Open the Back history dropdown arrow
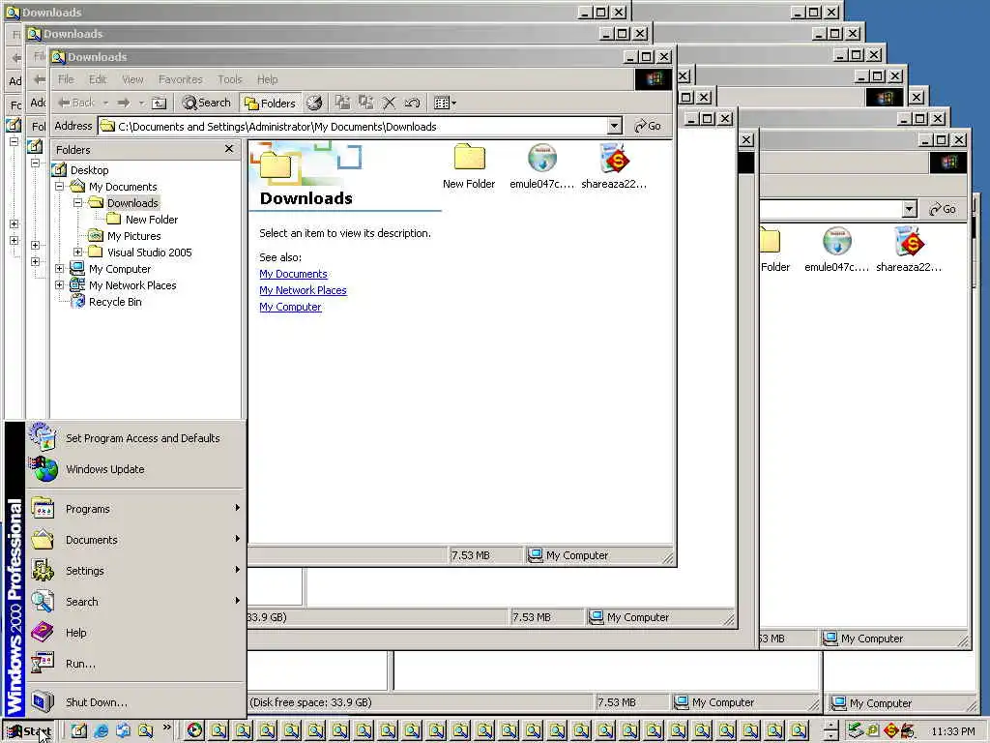 coord(105,103)
